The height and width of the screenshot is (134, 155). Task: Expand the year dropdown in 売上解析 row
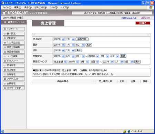click(x=59, y=39)
